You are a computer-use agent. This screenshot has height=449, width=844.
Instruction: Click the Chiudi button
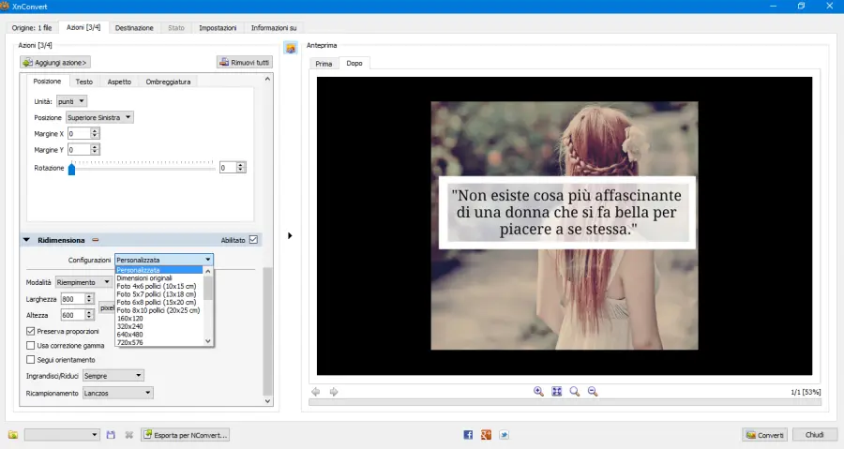click(x=814, y=435)
